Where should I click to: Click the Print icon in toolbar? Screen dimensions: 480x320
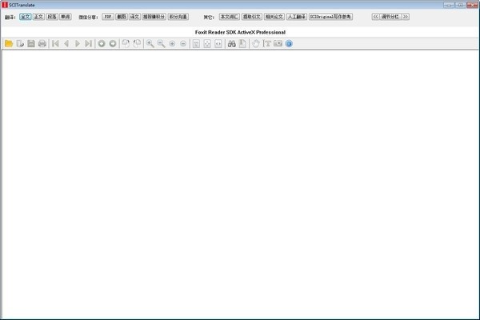pos(42,43)
